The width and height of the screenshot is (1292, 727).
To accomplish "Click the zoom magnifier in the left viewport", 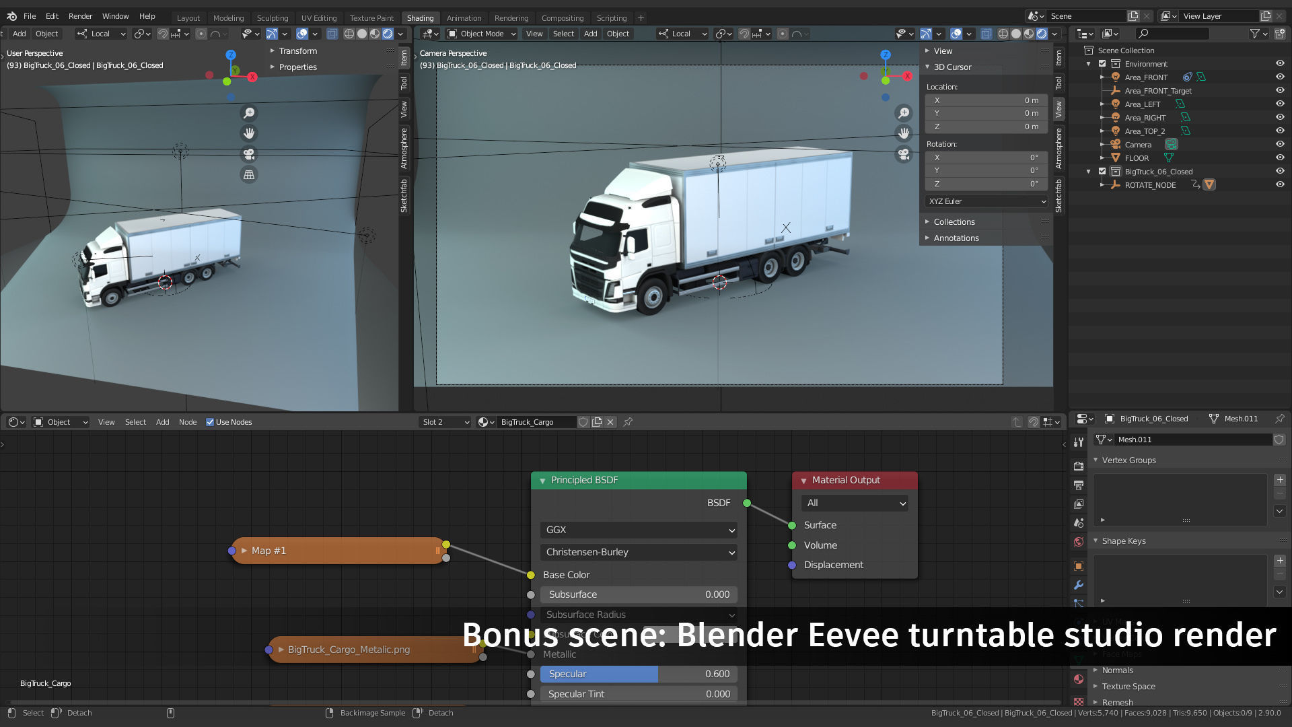I will (x=249, y=113).
